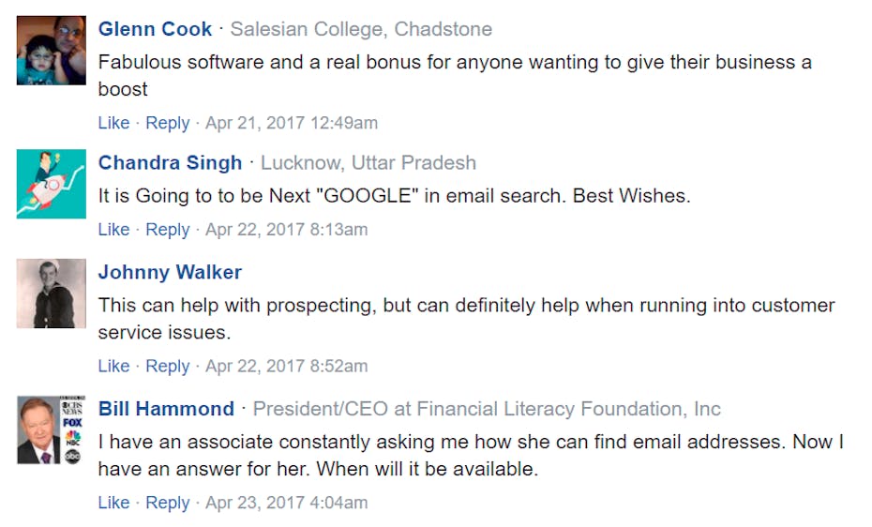Screen dimensions: 872x527
Task: Open Chandra Singh's profile name link
Action: pos(170,162)
